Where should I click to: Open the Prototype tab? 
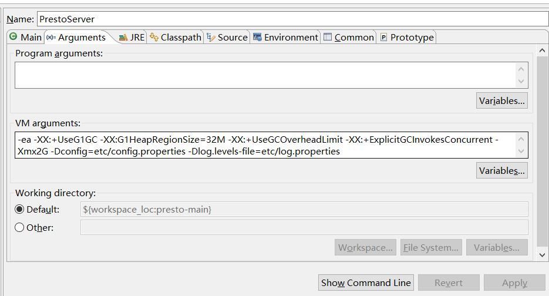coord(406,37)
